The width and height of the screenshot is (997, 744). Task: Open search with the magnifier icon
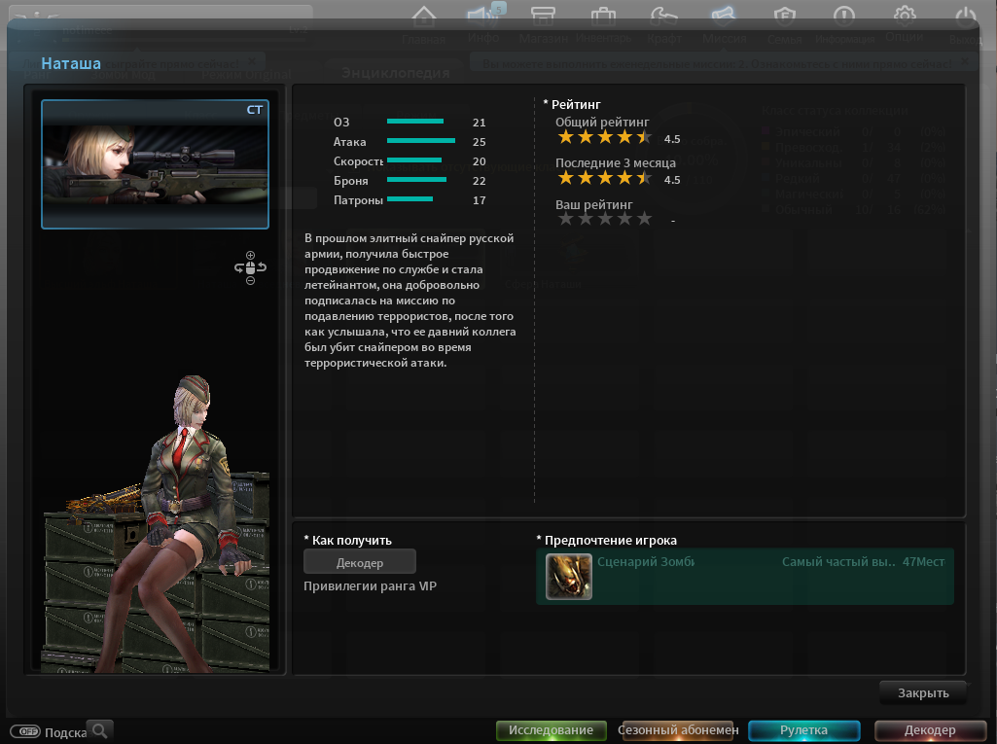click(100, 730)
